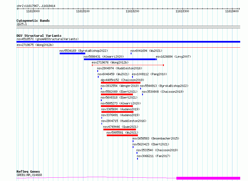Click the red bar under dgv4485n152
The height and width of the screenshot is (181, 248).
pyautogui.click(x=121, y=83)
